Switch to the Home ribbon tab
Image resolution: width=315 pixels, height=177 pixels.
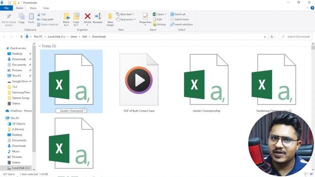point(20,8)
